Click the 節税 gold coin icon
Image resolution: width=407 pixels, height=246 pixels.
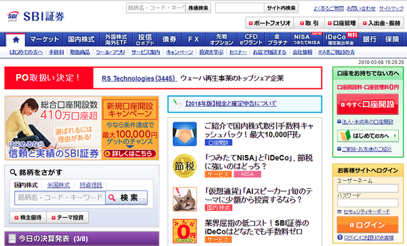point(185,166)
